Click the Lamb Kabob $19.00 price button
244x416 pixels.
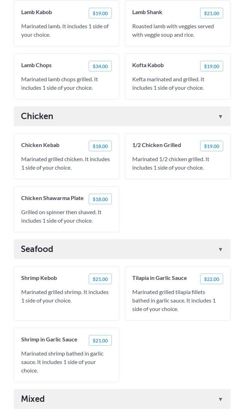tap(100, 13)
